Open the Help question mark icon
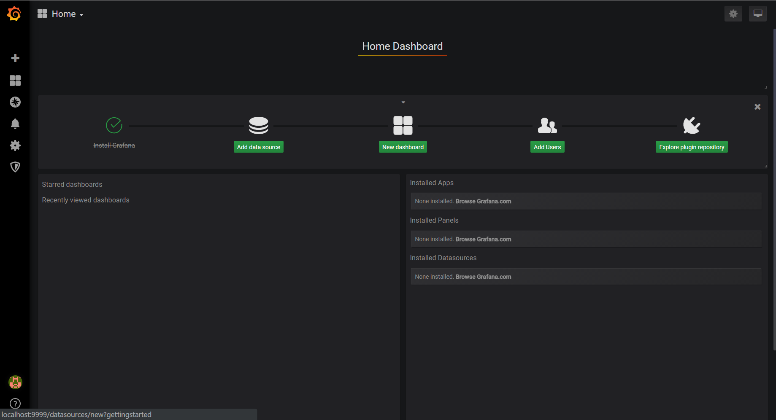Image resolution: width=776 pixels, height=420 pixels. pyautogui.click(x=15, y=404)
